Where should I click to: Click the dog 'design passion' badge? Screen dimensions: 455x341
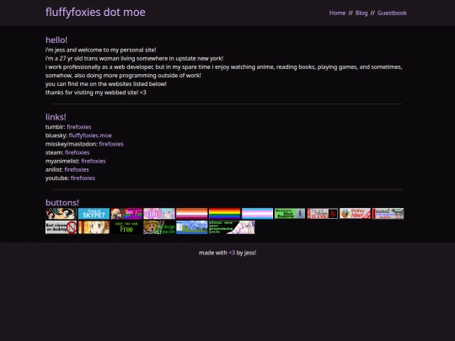pos(159,227)
